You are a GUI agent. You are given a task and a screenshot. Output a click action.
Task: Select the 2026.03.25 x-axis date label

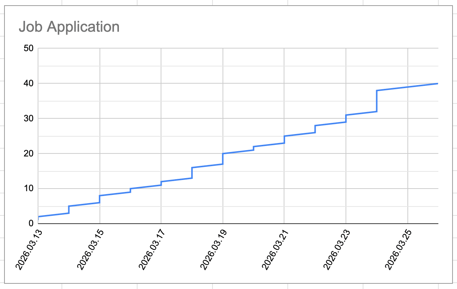point(398,249)
